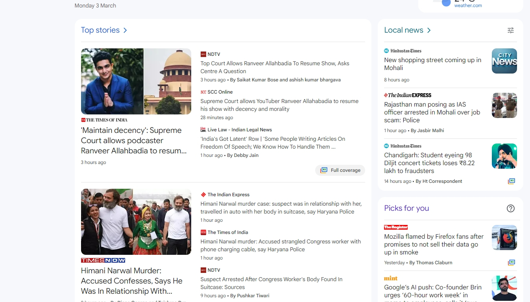Click 'By Thomas Claburn' byline text
Viewport: 530px width, 302px height.
(430, 263)
